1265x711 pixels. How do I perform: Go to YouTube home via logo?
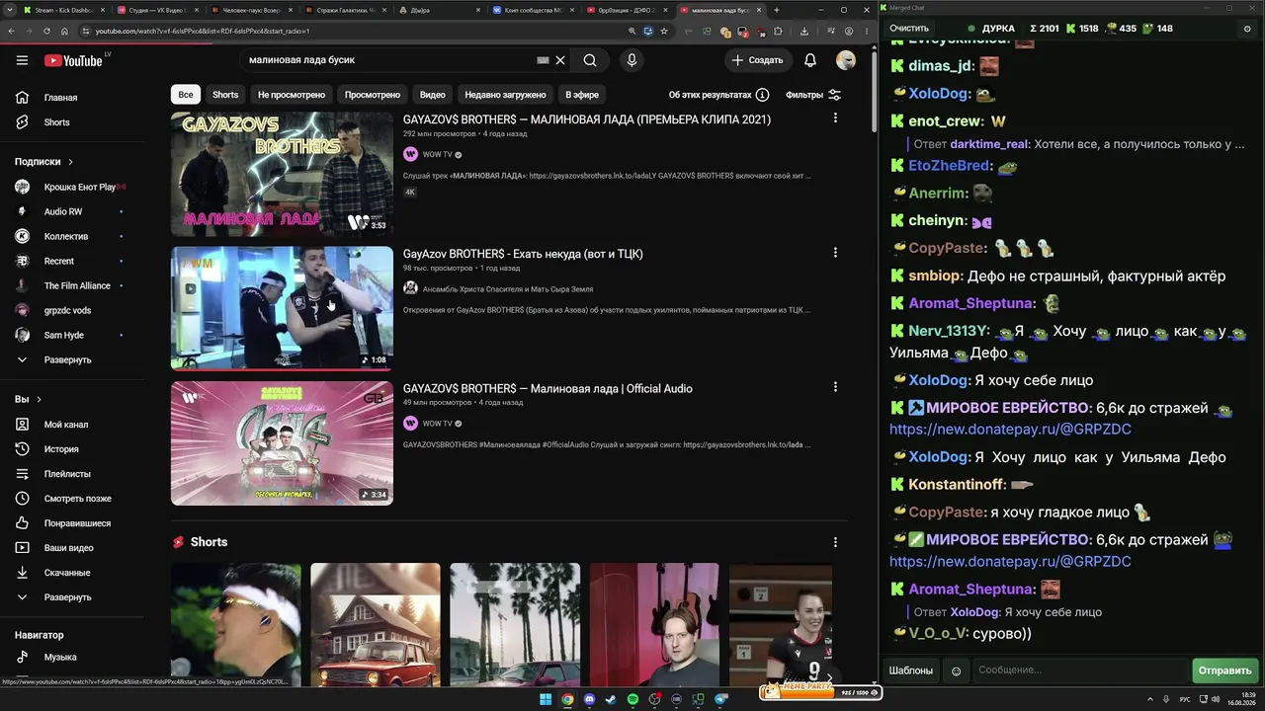[x=73, y=60]
